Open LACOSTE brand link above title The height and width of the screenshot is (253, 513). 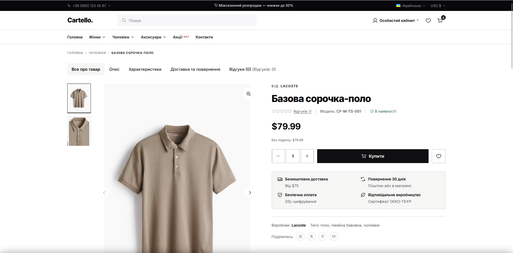(x=289, y=86)
